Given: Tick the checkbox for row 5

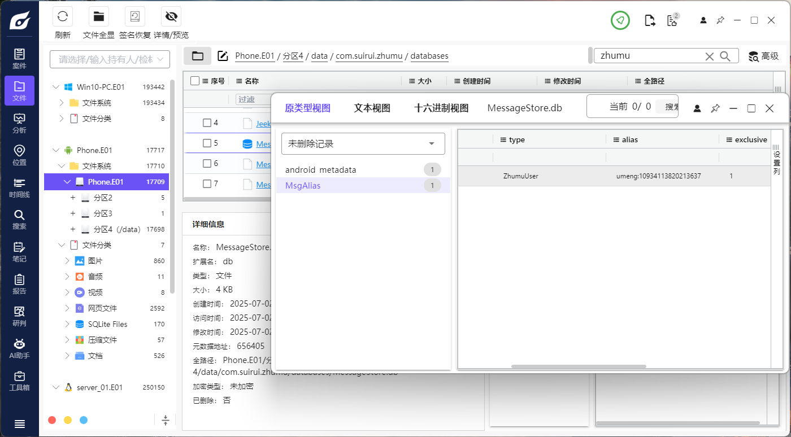Looking at the screenshot, I should point(207,143).
